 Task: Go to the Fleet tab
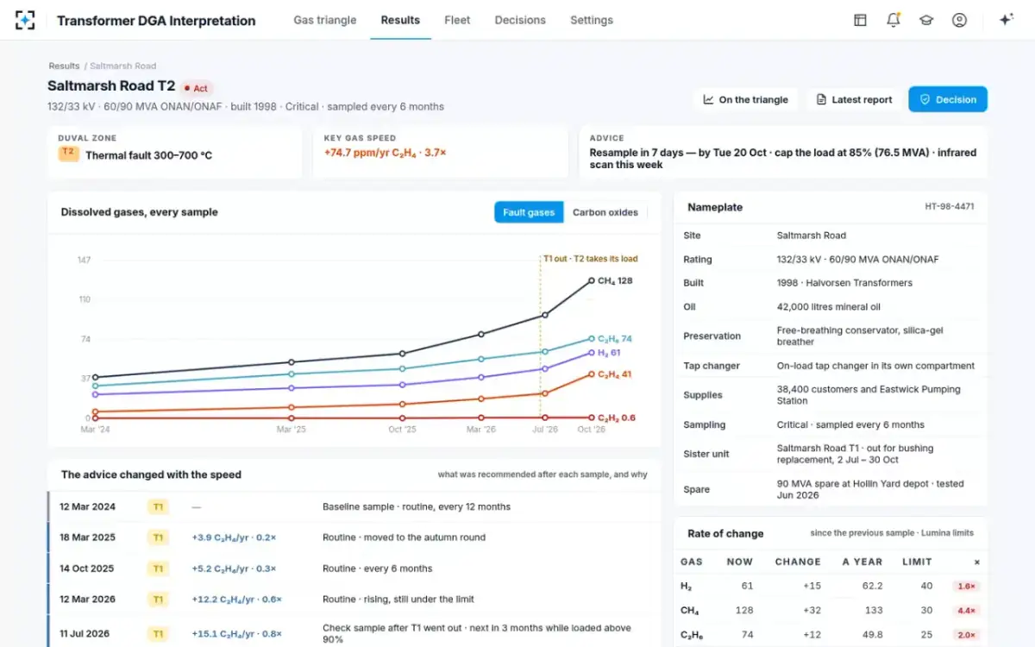click(x=457, y=20)
